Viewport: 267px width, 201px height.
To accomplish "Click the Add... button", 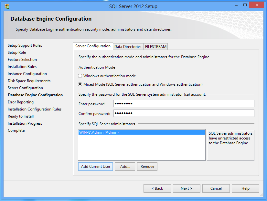I will pyautogui.click(x=125, y=167).
